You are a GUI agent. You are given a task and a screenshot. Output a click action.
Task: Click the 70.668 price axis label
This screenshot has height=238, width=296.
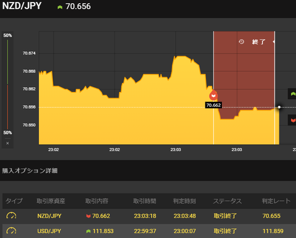(29, 71)
